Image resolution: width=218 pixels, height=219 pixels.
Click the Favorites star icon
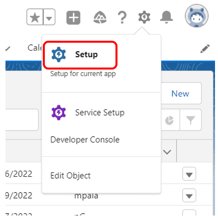[x=35, y=17]
